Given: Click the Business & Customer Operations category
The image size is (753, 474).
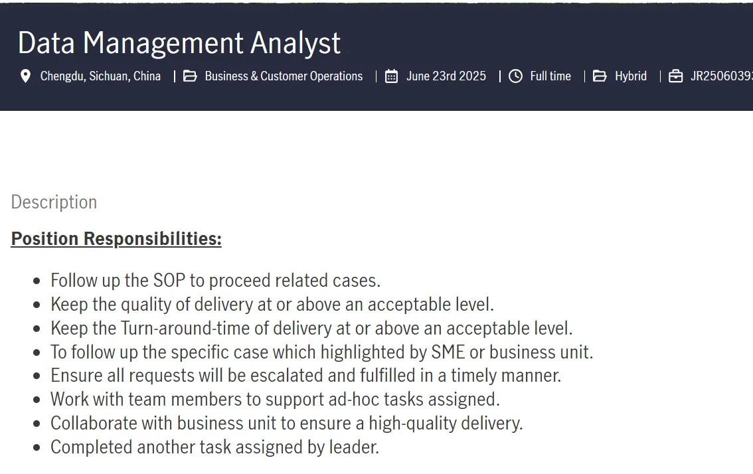Looking at the screenshot, I should 284,76.
